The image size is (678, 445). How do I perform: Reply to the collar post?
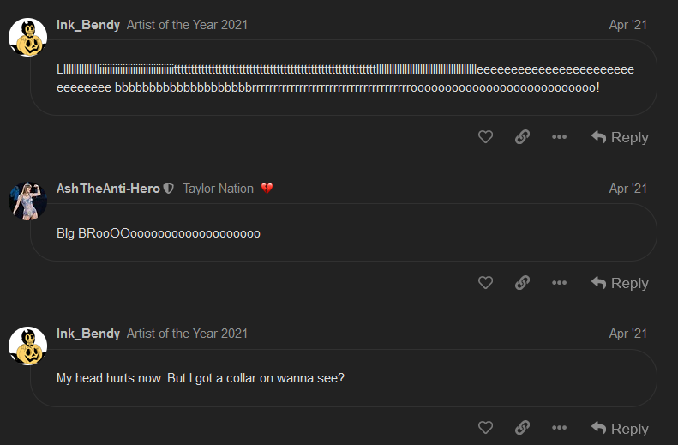click(620, 429)
